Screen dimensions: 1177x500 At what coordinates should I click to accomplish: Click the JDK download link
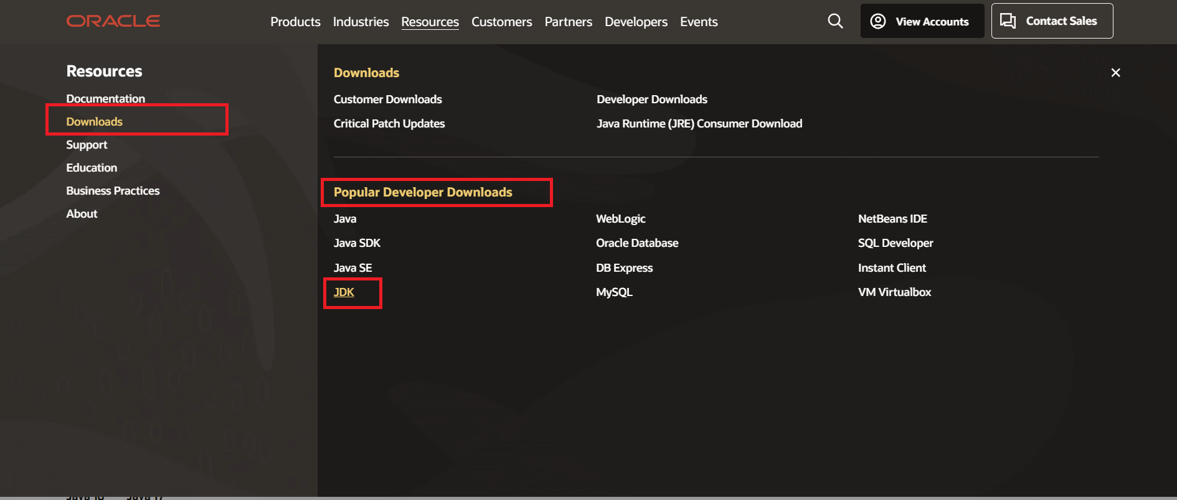click(x=344, y=292)
